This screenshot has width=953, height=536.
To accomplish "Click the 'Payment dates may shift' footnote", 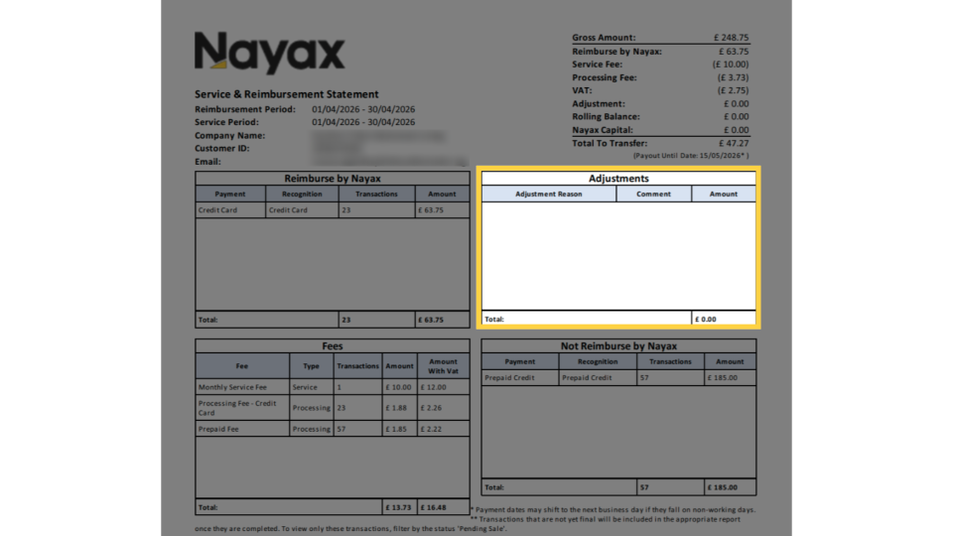I will pyautogui.click(x=613, y=510).
